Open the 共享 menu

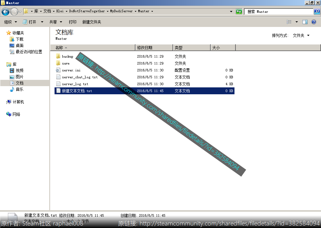55,22
